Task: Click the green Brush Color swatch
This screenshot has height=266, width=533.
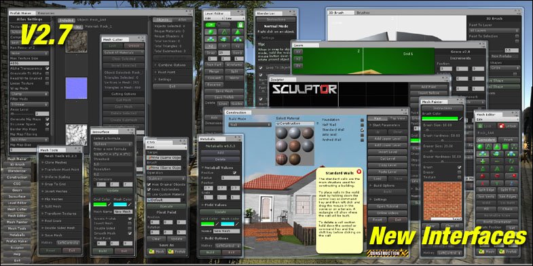Action: [440, 119]
